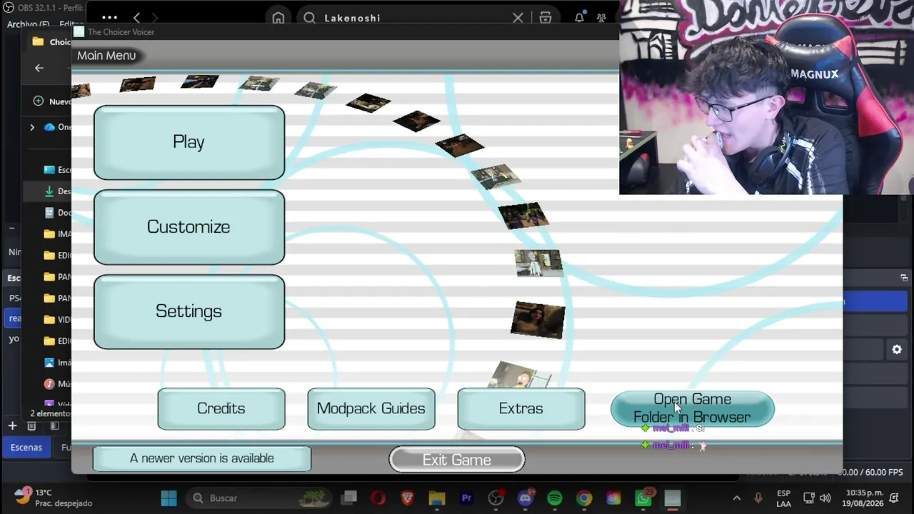The height and width of the screenshot is (514, 914).
Task: Switch to OBS Studio on the taskbar
Action: [x=496, y=498]
